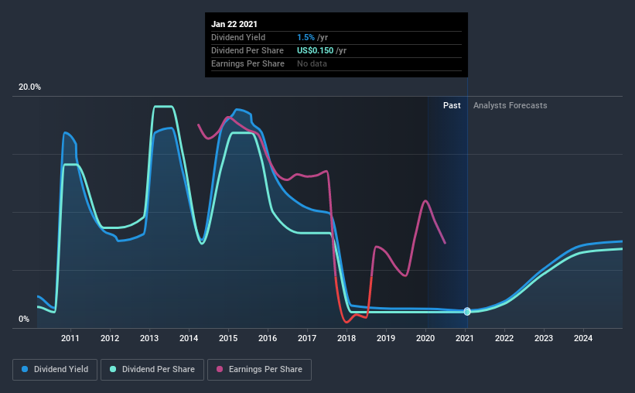Click the 2013 x-axis label
The image size is (635, 393).
[149, 338]
